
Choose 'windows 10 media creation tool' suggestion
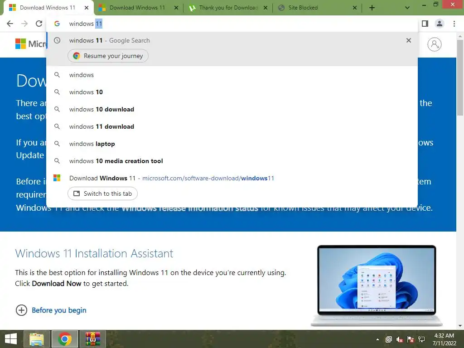(x=232, y=161)
